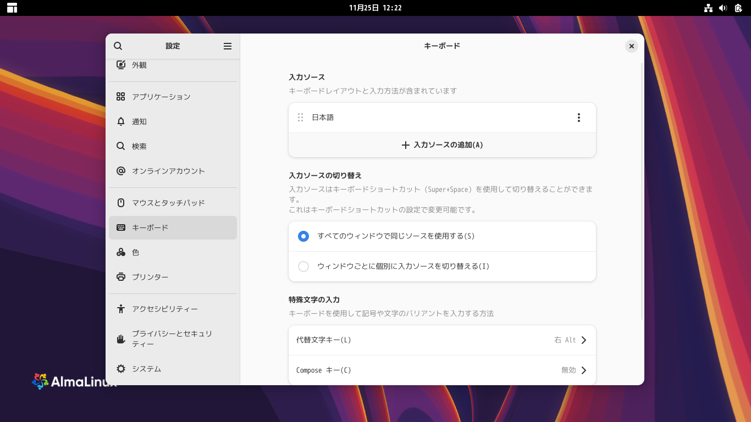
Task: Click the 検索 magnifier icon in sidebar
Action: (121, 146)
